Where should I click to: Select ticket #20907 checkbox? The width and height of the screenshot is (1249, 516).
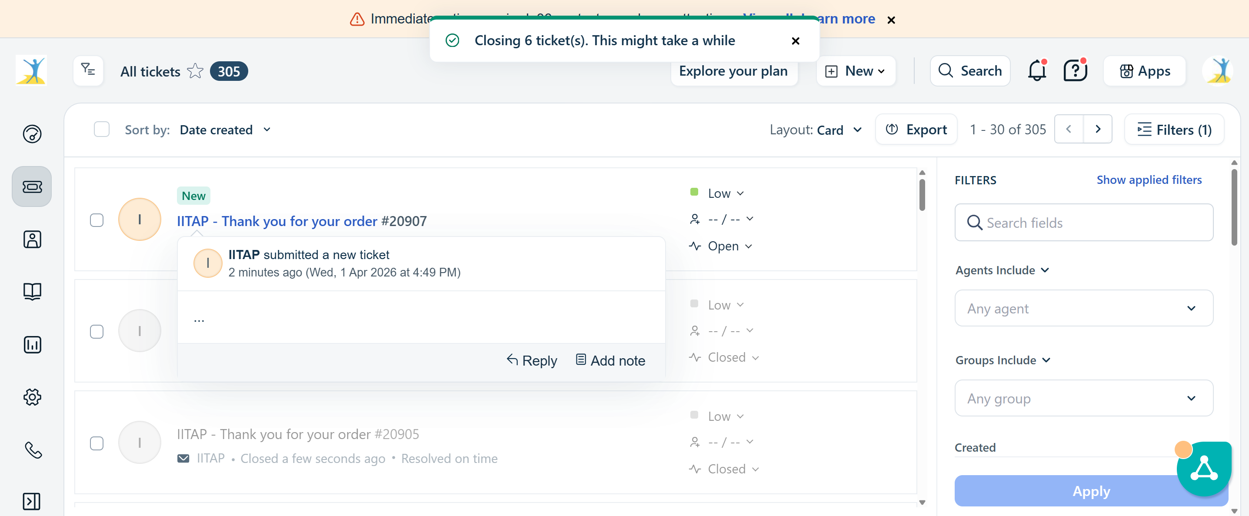[x=97, y=220]
